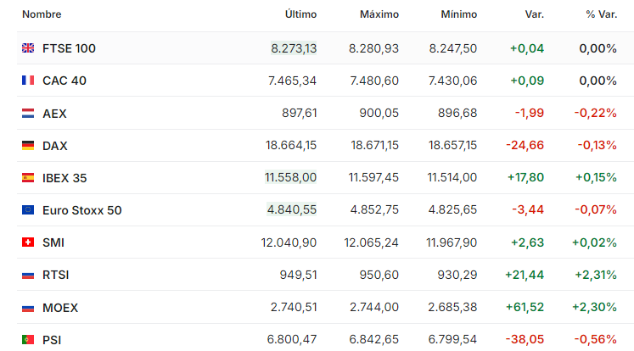Click the UK flag icon beside FTSE 100
The width and height of the screenshot is (634, 351).
pos(28,48)
